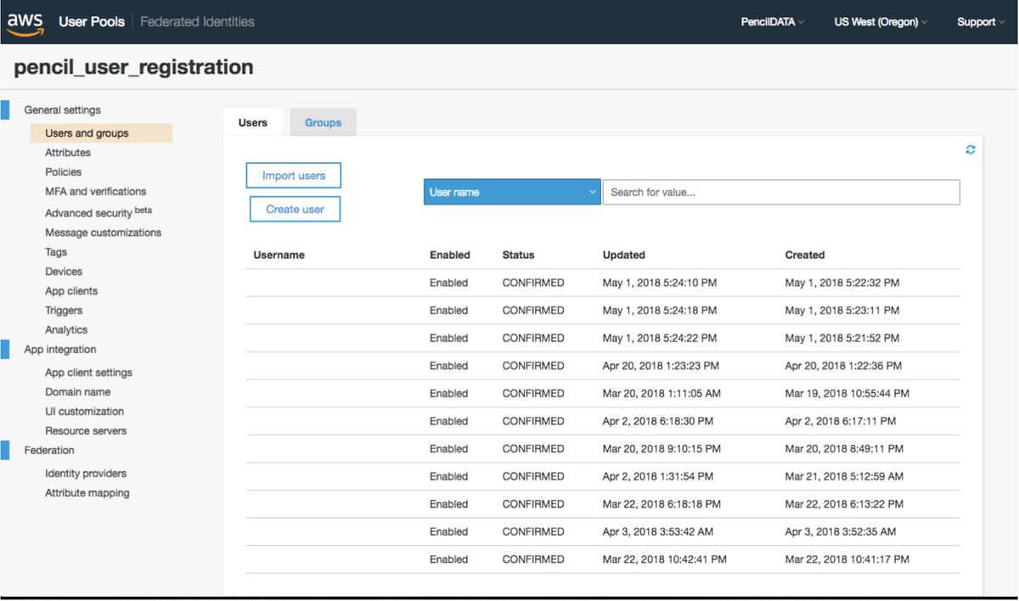Click the AWS logo
The image size is (1019, 601).
pos(25,23)
